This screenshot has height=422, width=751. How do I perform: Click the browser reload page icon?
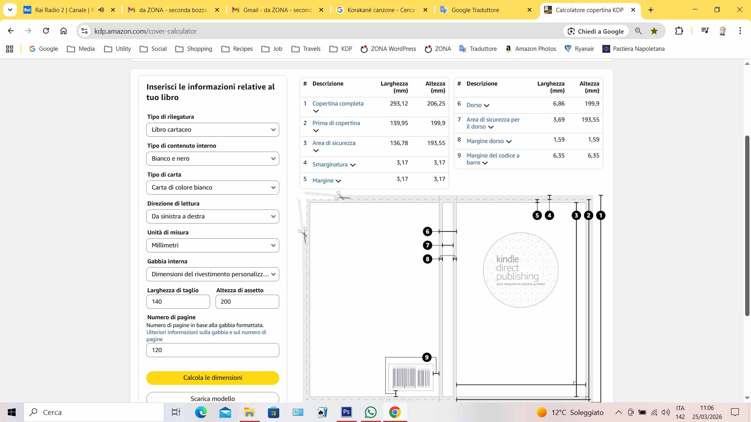coord(46,31)
